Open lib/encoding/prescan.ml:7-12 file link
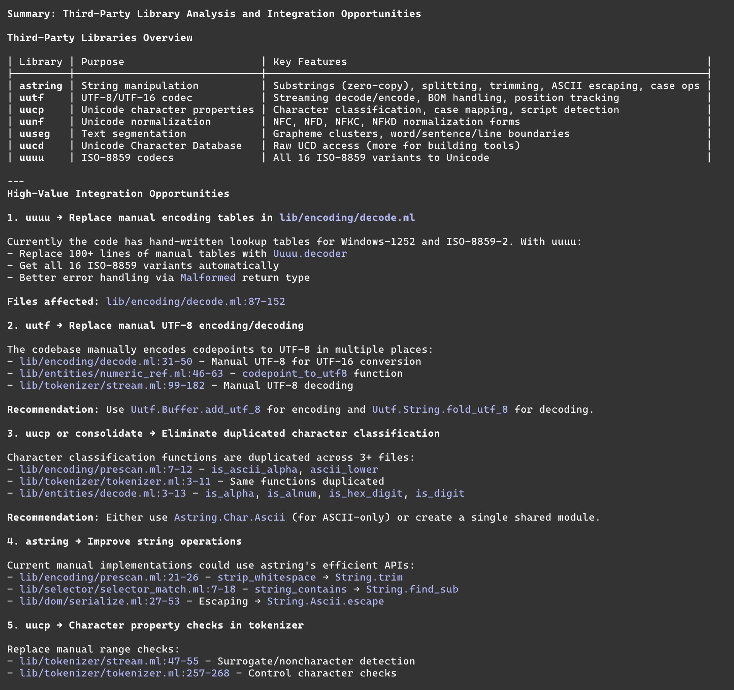 (x=106, y=470)
